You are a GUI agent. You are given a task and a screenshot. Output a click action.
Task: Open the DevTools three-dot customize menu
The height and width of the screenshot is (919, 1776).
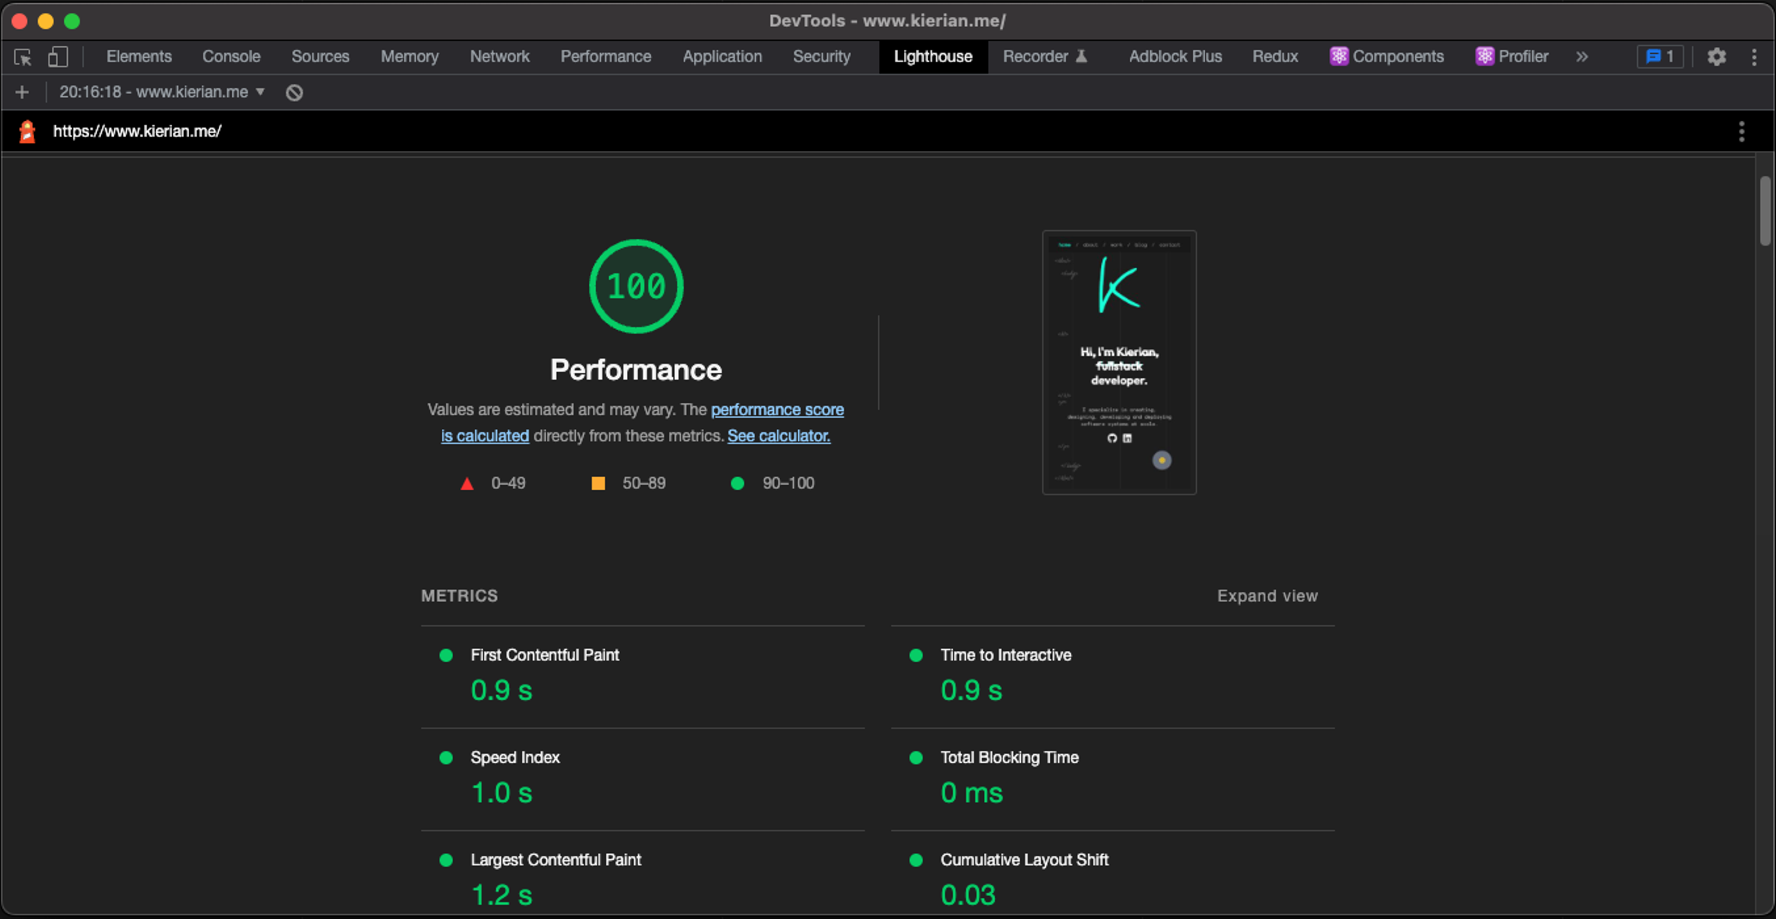(1754, 56)
